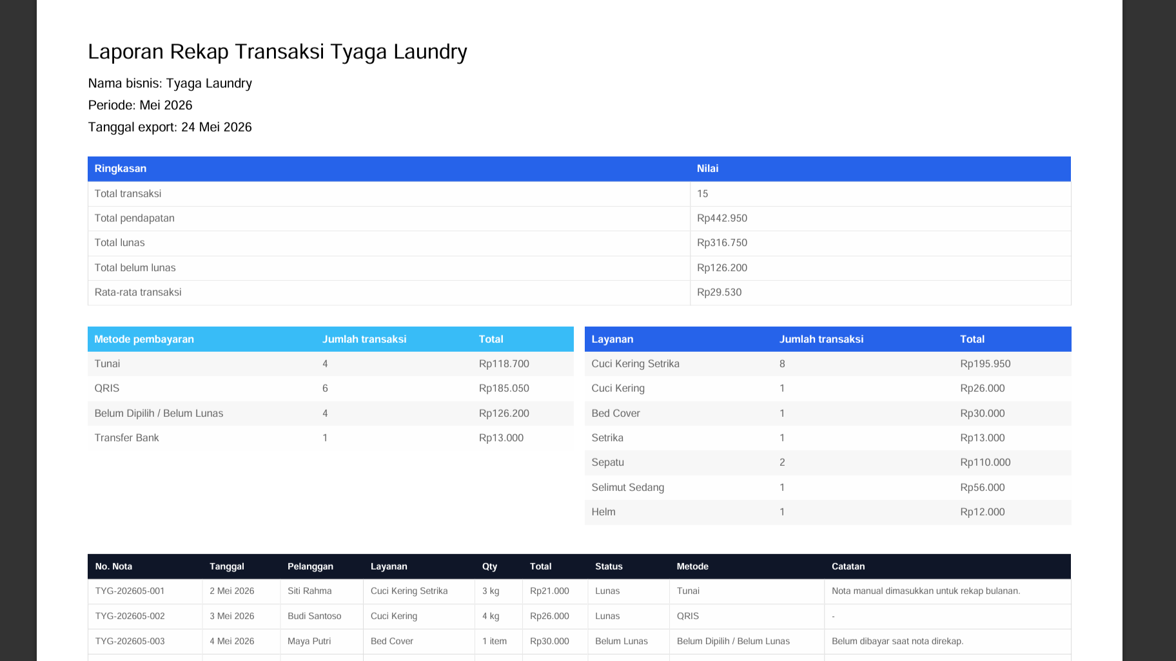Click nota number TYG-202605-001
1176x661 pixels.
coord(130,591)
